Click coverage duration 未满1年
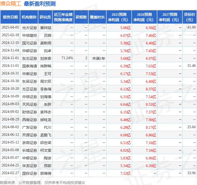The image size is (197, 185). [x=99, y=58]
